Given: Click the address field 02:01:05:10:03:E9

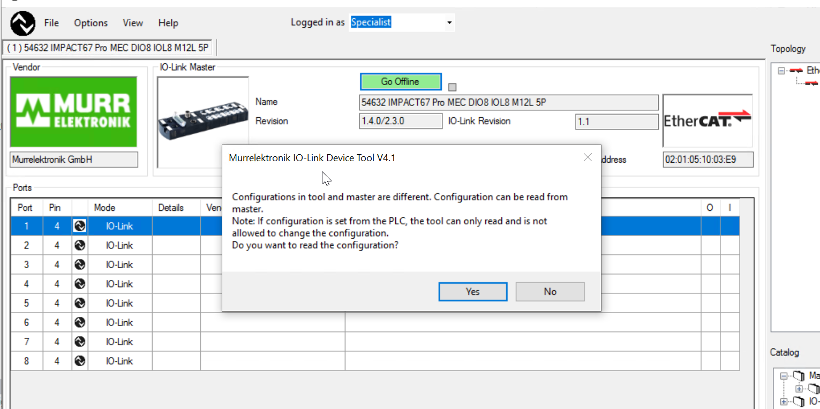Looking at the screenshot, I should pos(708,160).
